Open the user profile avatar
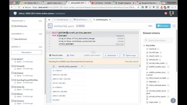The height and width of the screenshot is (105, 187). (172, 13)
